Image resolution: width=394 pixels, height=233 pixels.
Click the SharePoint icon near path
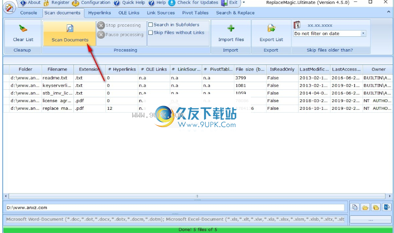pyautogui.click(x=386, y=207)
